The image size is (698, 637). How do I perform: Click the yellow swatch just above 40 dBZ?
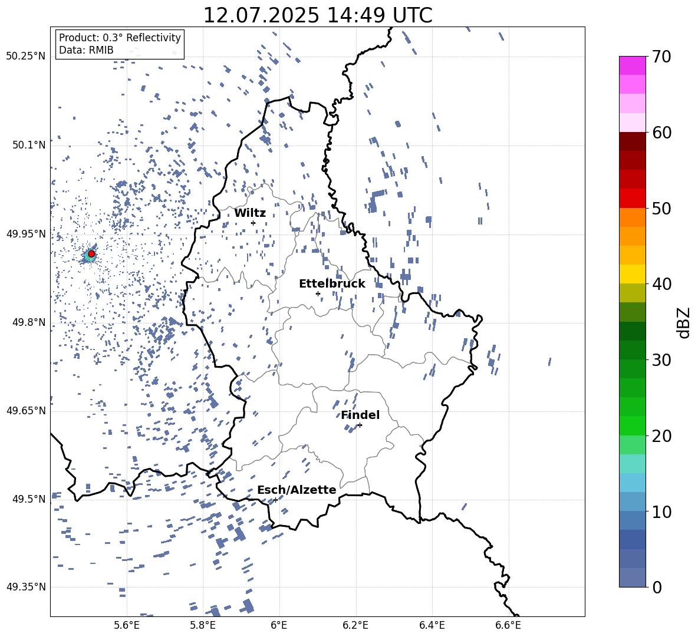pos(633,274)
